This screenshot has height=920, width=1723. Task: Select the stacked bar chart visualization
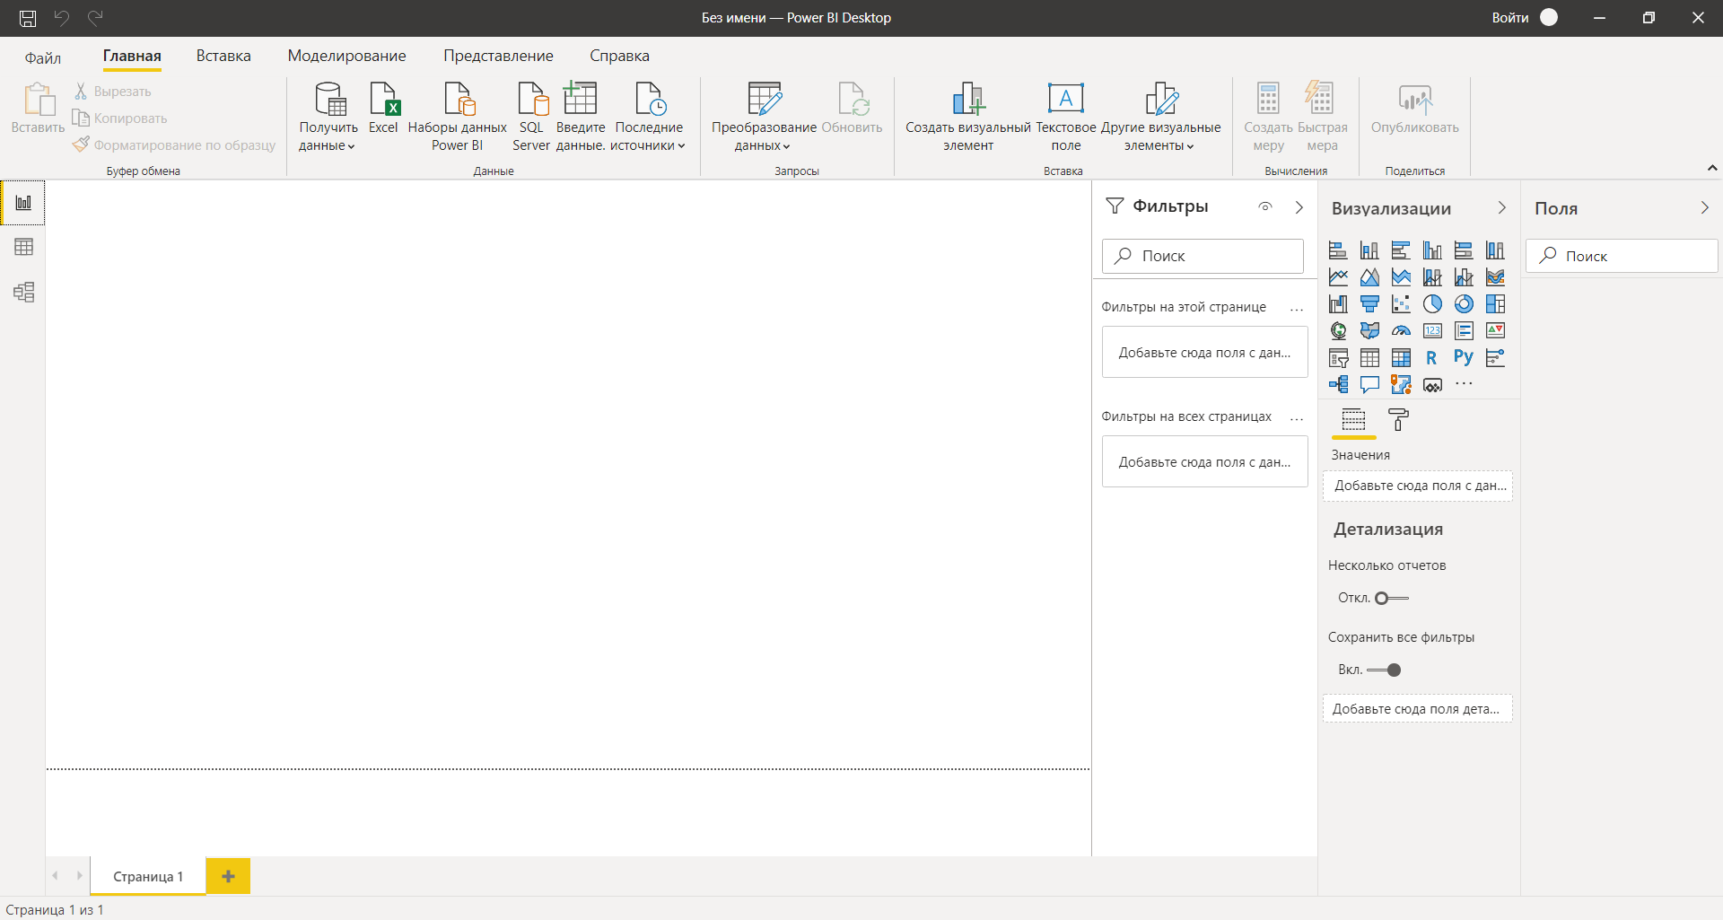coord(1338,250)
